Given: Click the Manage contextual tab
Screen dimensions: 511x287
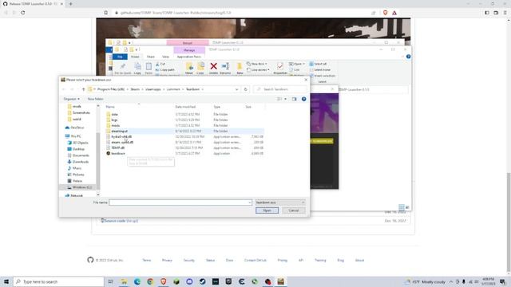Looking at the screenshot, I should (x=189, y=50).
